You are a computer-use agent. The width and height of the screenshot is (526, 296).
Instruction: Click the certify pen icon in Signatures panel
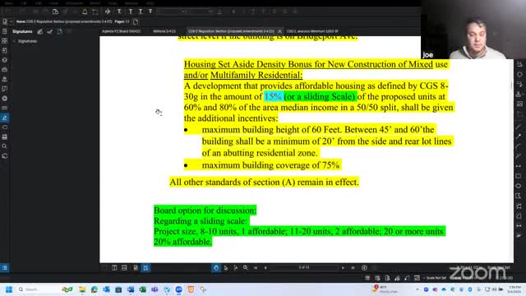click(49, 31)
